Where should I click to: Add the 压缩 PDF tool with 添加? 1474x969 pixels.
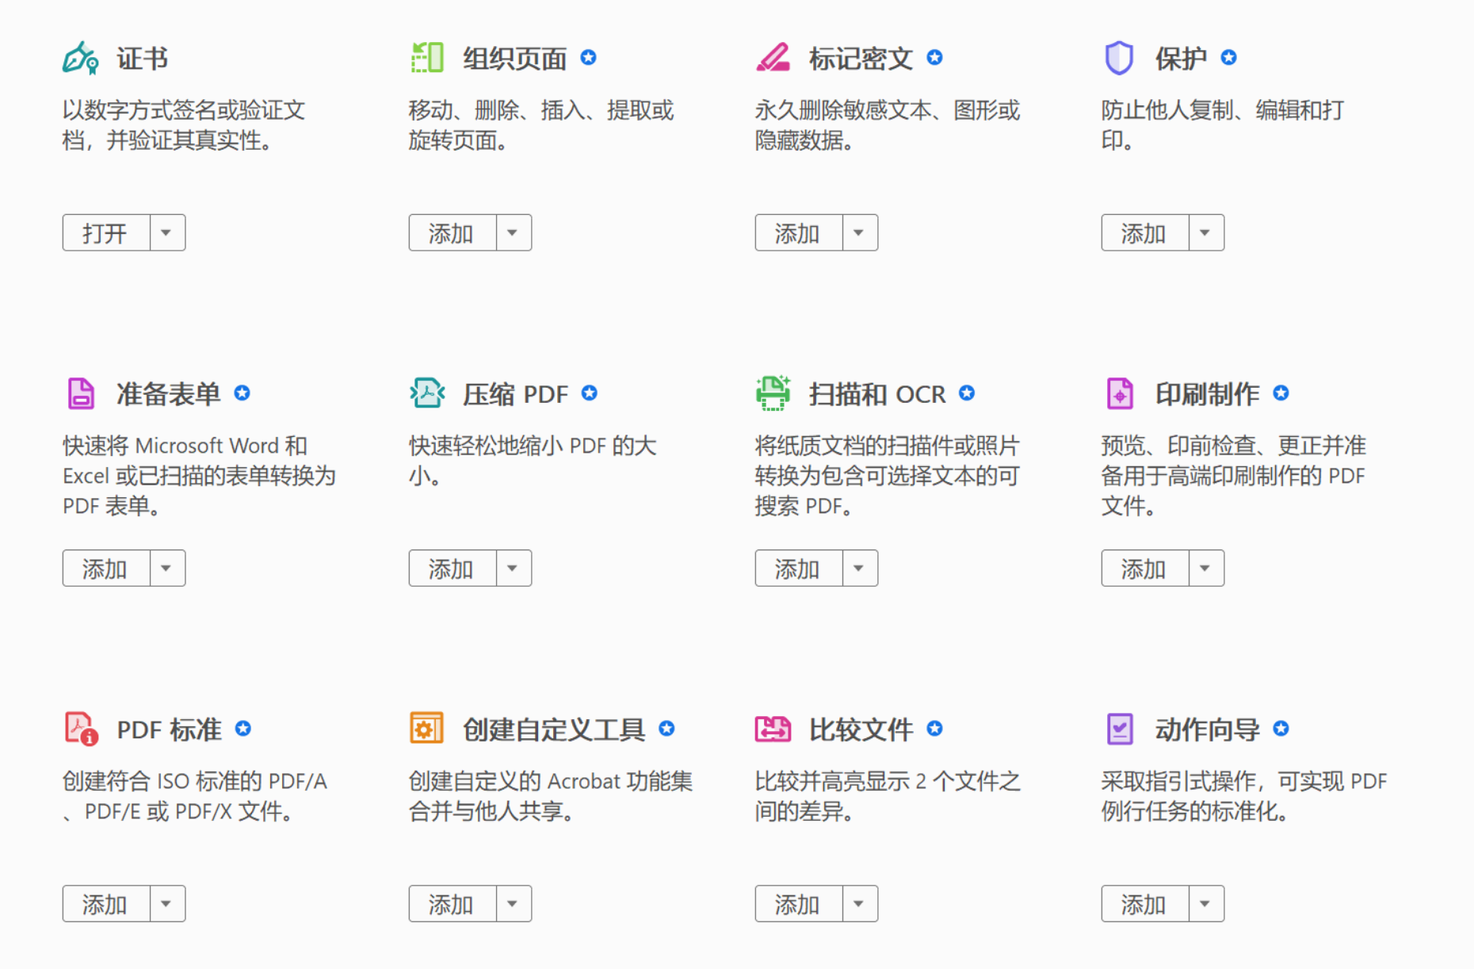point(453,568)
